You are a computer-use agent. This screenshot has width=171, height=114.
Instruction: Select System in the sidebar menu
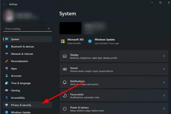point(27,39)
